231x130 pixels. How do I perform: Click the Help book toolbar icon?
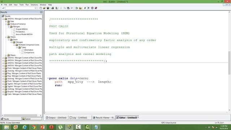click(x=96, y=8)
